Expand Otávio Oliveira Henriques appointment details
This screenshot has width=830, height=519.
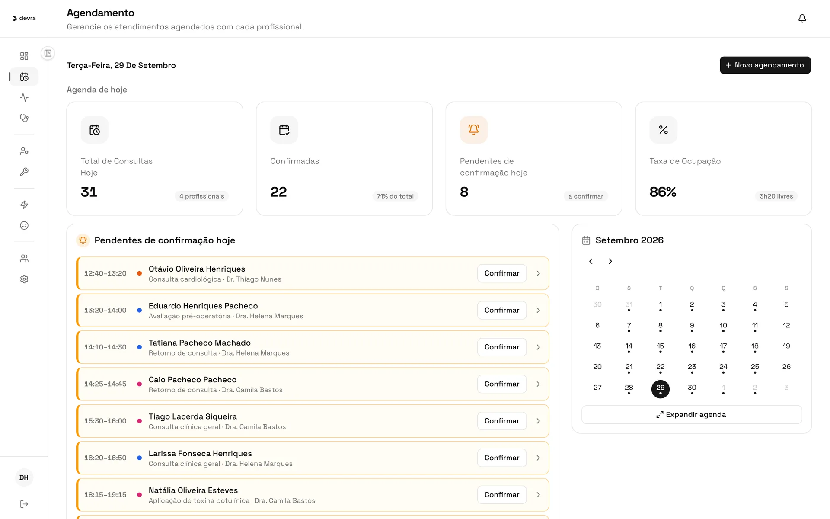tap(538, 273)
